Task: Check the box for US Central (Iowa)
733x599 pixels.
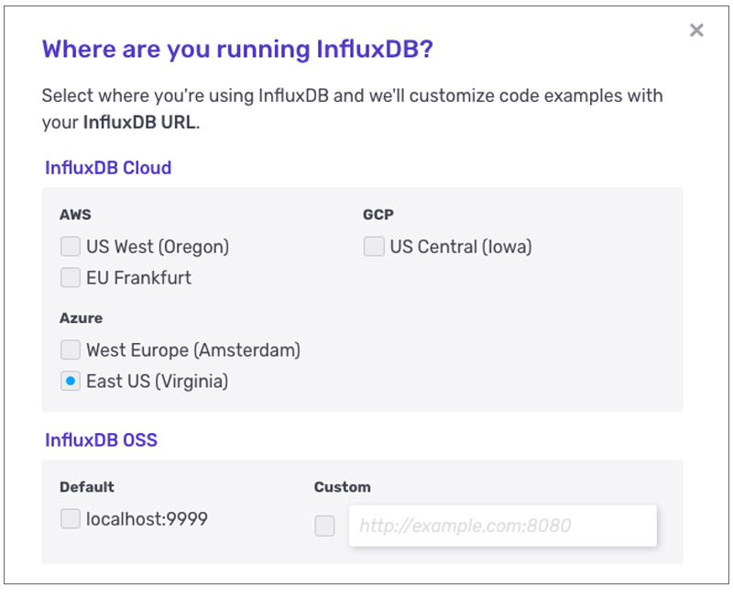Action: tap(373, 247)
